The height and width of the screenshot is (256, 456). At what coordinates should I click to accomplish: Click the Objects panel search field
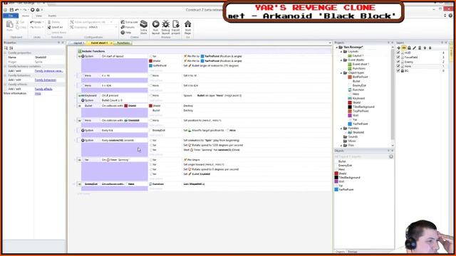coord(361,156)
